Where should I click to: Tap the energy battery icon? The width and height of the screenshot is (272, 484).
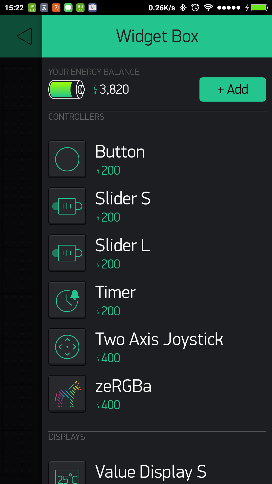point(66,89)
